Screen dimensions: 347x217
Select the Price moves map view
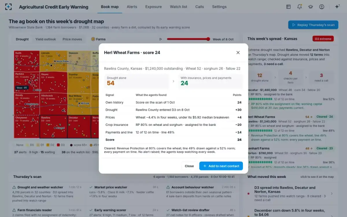point(72,39)
